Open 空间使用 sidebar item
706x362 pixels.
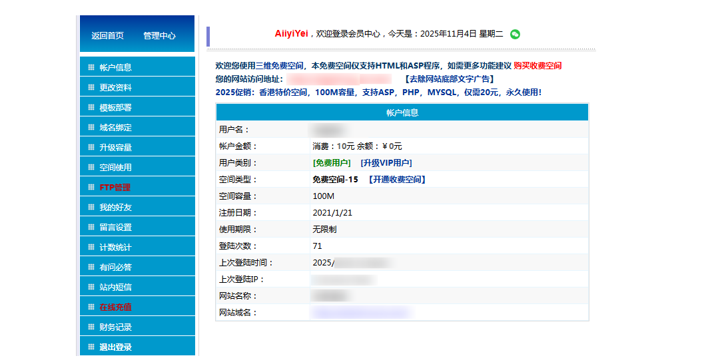pyautogui.click(x=116, y=167)
